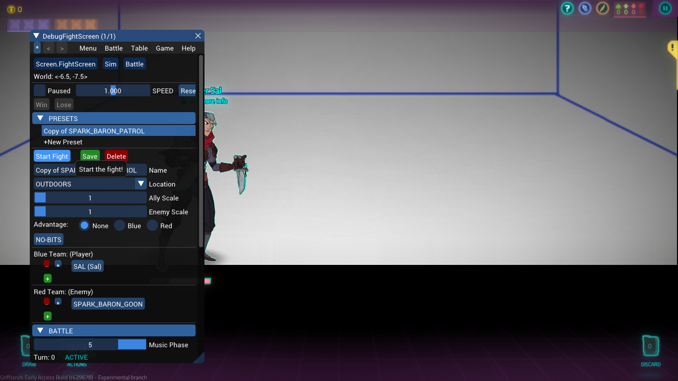Click the yellow exclamation alert tab
The height and width of the screenshot is (381, 678).
pos(673,48)
